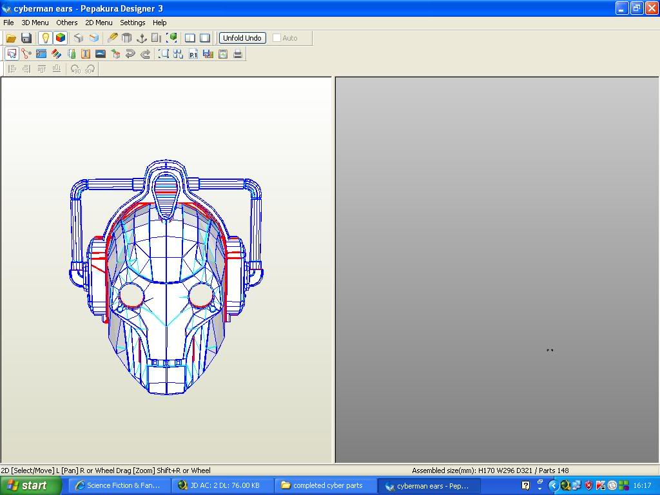Click the blue zipper edit flaps icon

point(41,54)
